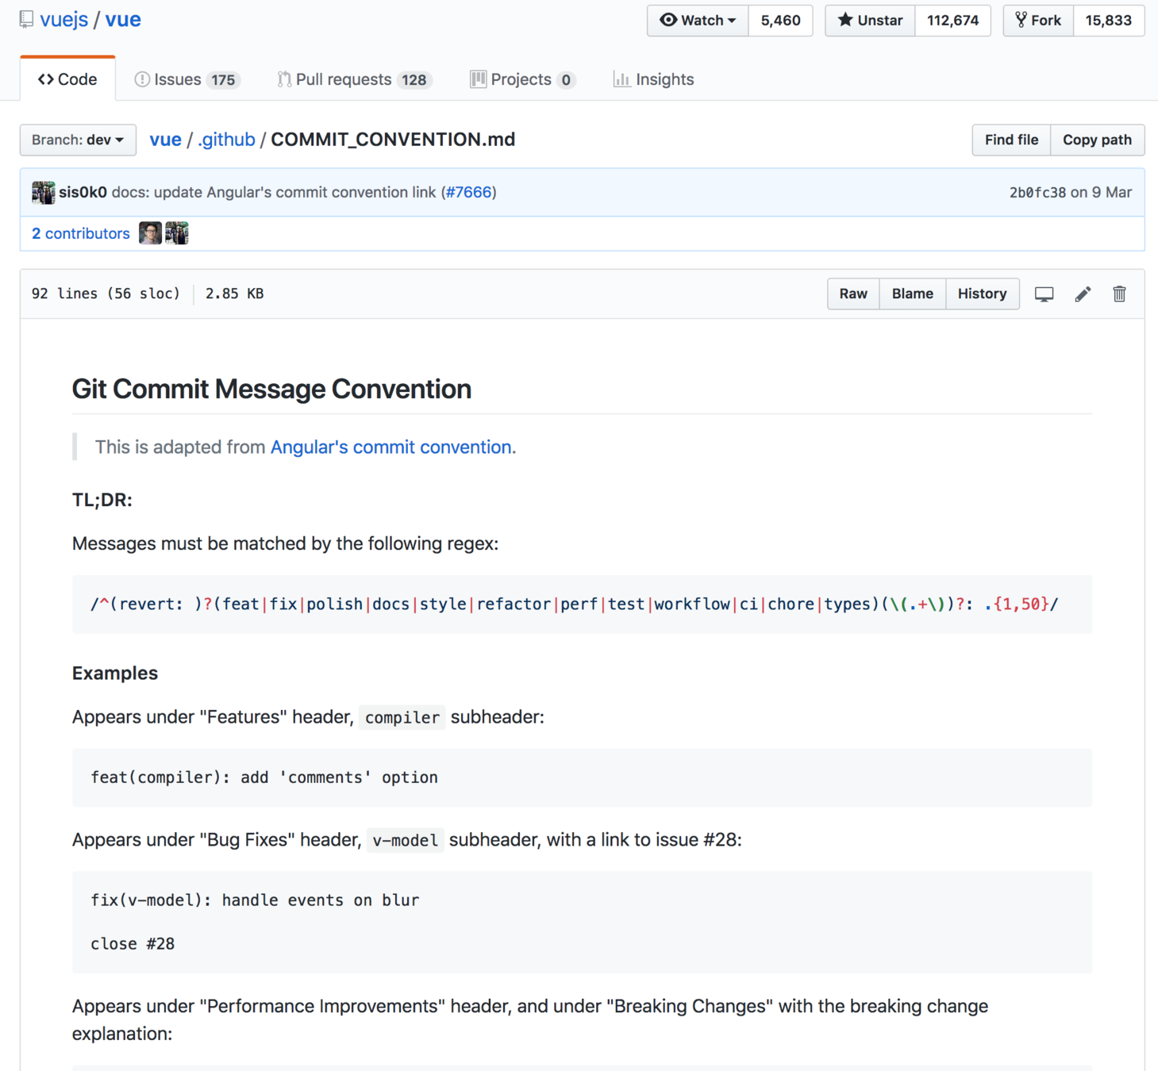Click the second contributor avatar
This screenshot has height=1071, width=1158.
coord(176,233)
